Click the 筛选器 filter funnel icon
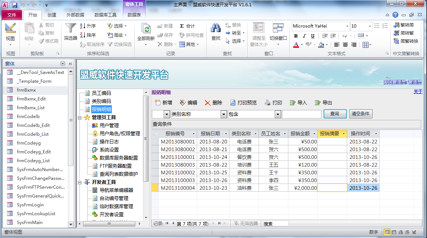 point(71,32)
